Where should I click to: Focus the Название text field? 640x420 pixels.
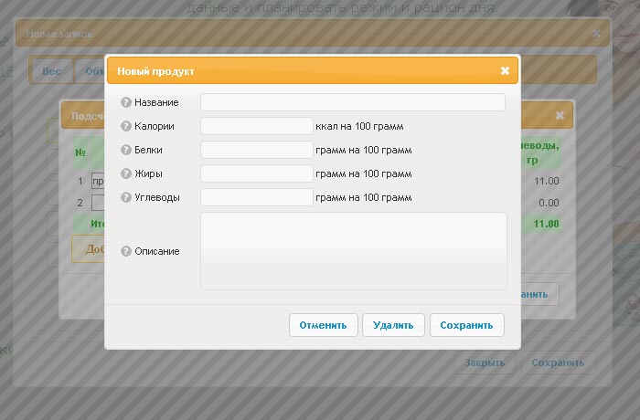click(352, 102)
